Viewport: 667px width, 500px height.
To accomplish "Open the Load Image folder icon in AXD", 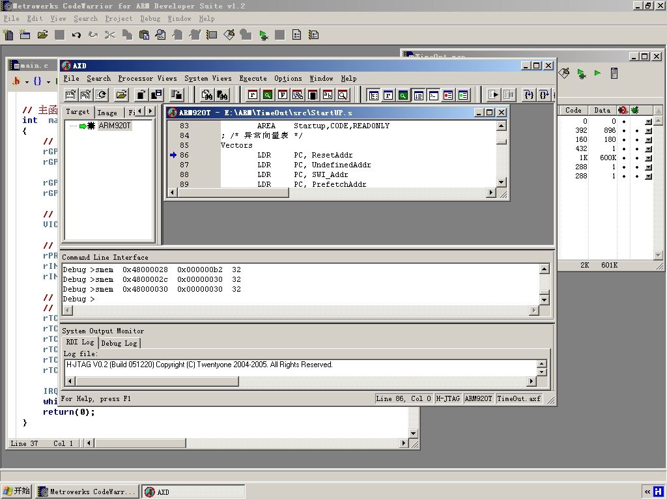I will [x=121, y=95].
